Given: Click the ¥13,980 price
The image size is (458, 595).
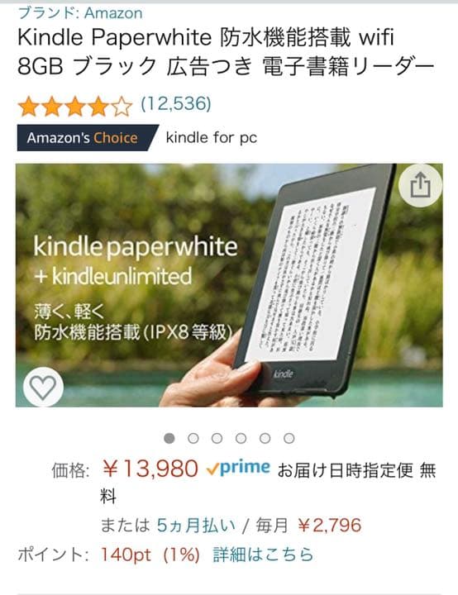Looking at the screenshot, I should [150, 469].
